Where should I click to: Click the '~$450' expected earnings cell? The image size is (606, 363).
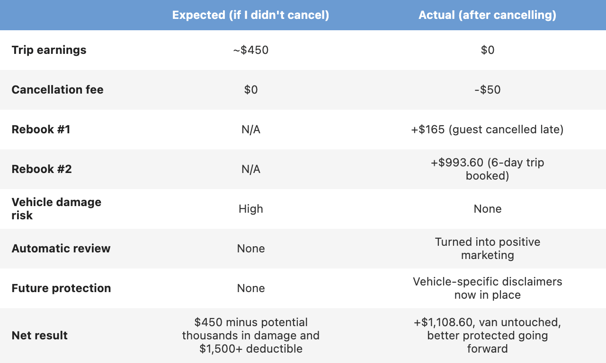[x=250, y=50]
